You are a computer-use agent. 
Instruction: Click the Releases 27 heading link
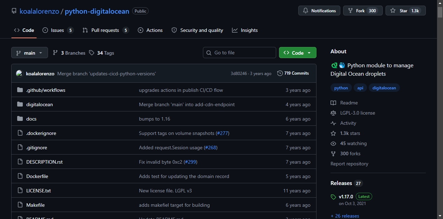tap(347, 183)
